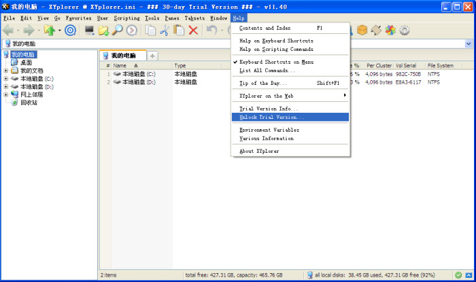This screenshot has width=476, height=282.
Task: Expand 我的文档 tree node
Action: [5, 71]
